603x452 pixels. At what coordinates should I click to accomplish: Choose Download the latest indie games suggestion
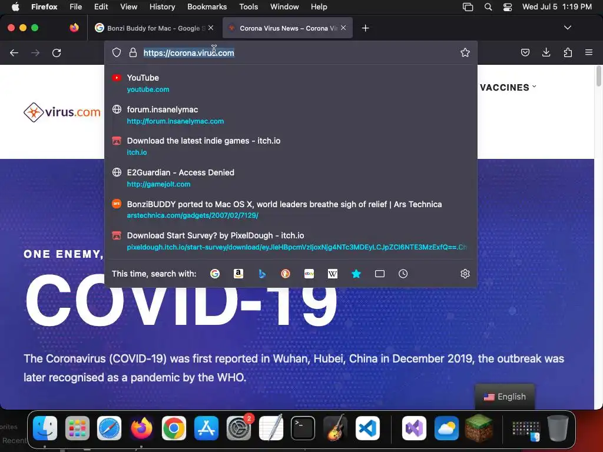tap(291, 146)
